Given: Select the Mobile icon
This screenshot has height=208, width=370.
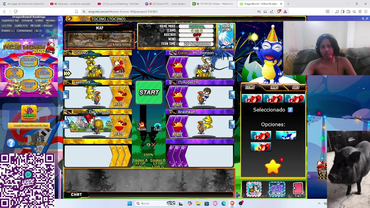Looking at the screenshot, I should click(x=142, y=126).
